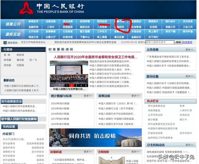Open 中国人民银行令〔2020〕第1号 policy link
The image size is (199, 164).
[x=118, y=103]
